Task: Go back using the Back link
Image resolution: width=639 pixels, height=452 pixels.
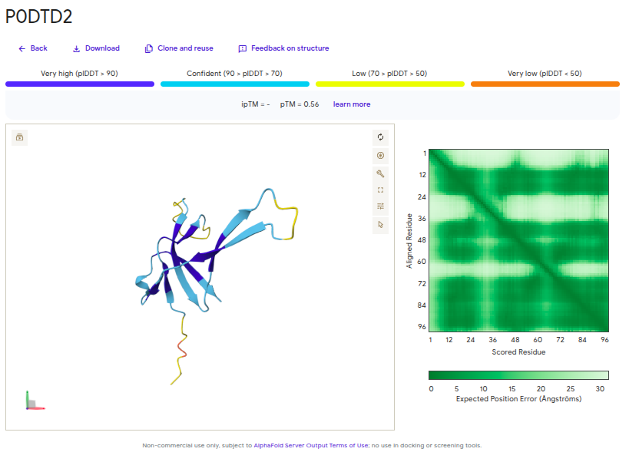Action: [33, 48]
